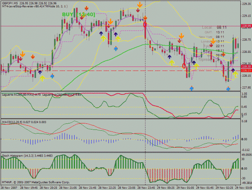Click blue up arrow at bottom near 02:25

[228, 89]
